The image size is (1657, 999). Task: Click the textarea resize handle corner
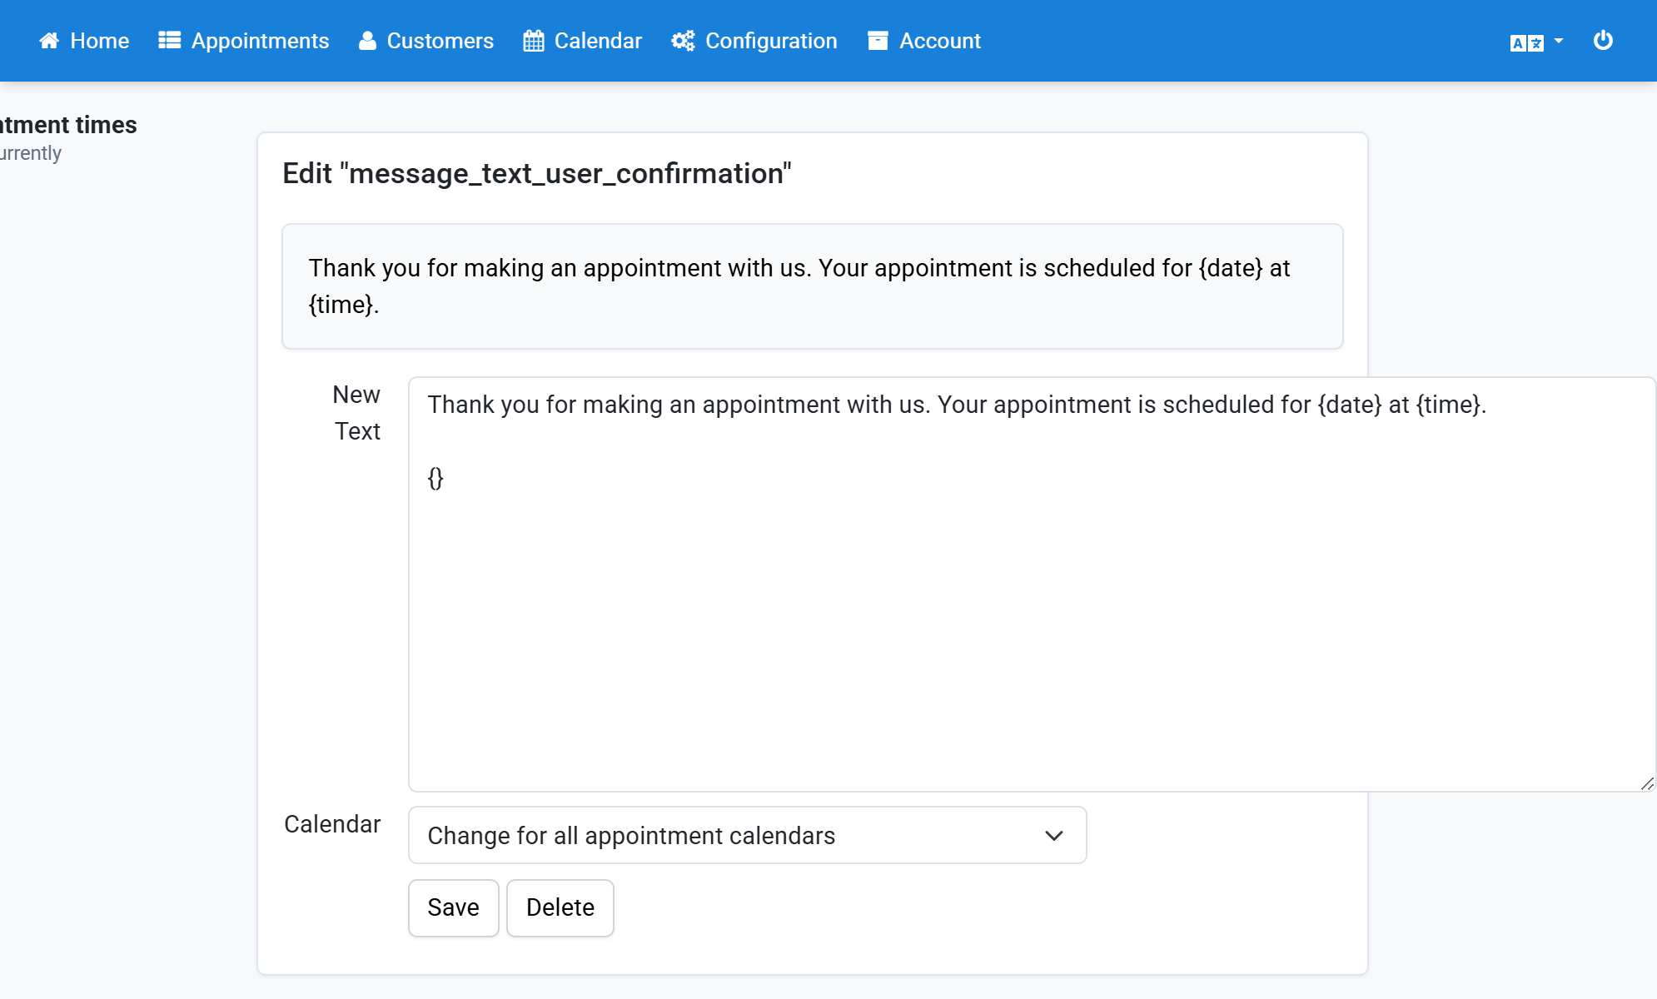tap(1647, 783)
